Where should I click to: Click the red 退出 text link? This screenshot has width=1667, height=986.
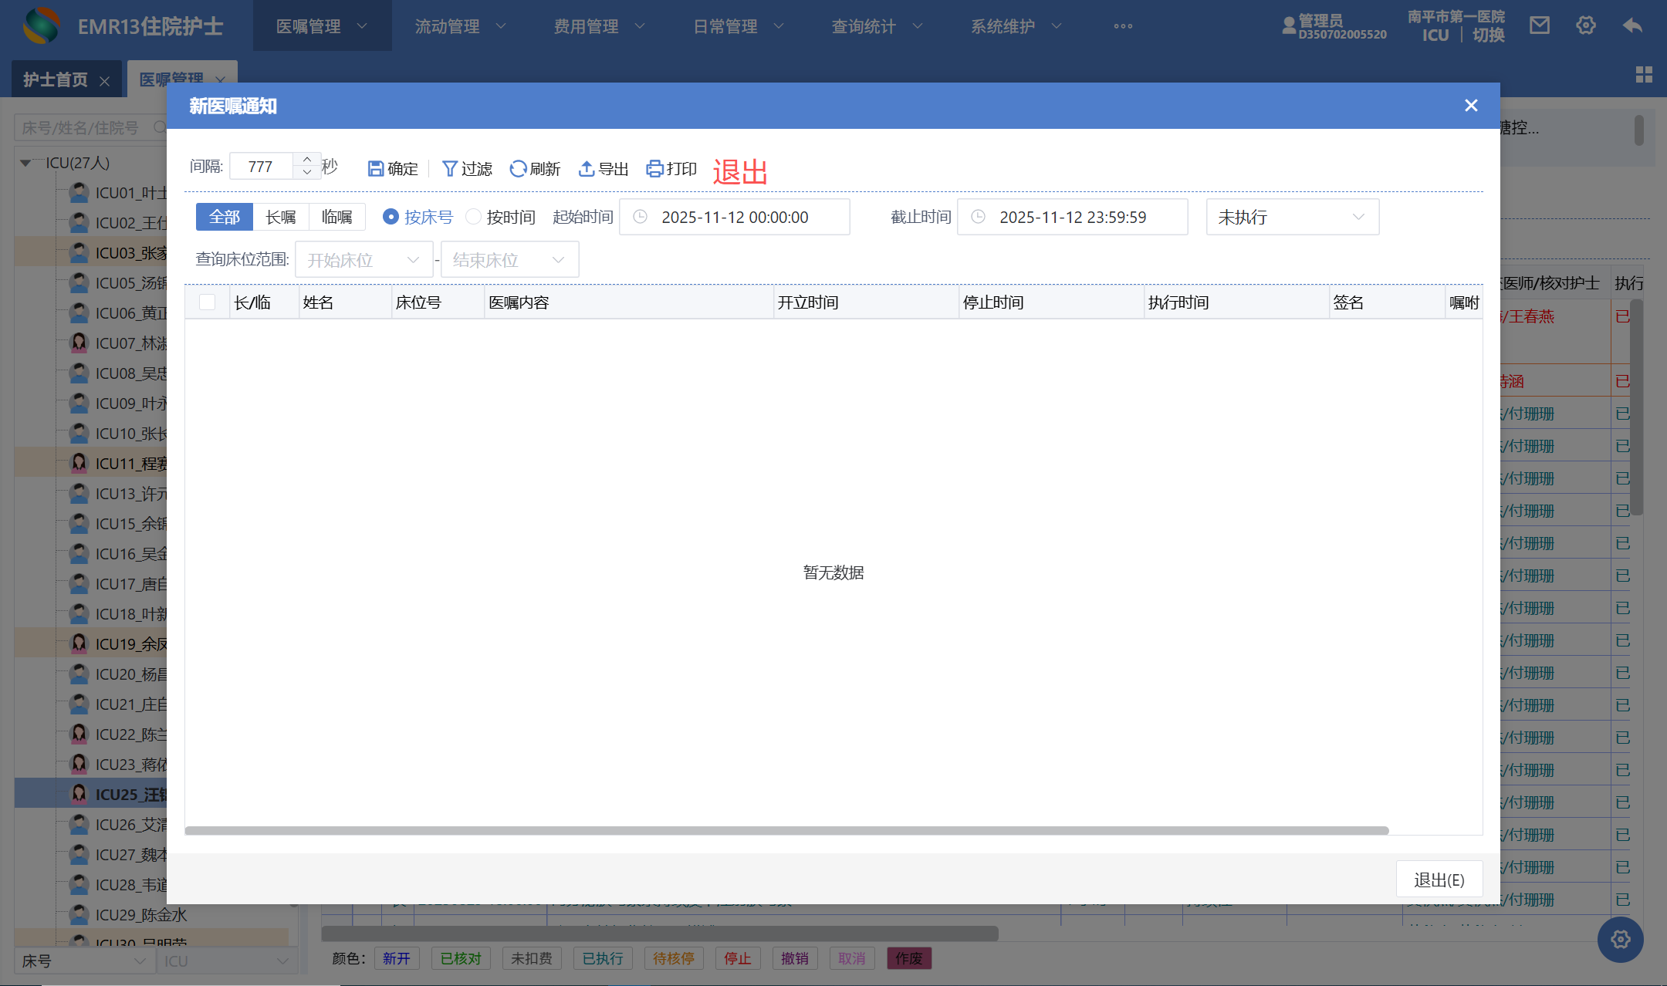coord(739,171)
